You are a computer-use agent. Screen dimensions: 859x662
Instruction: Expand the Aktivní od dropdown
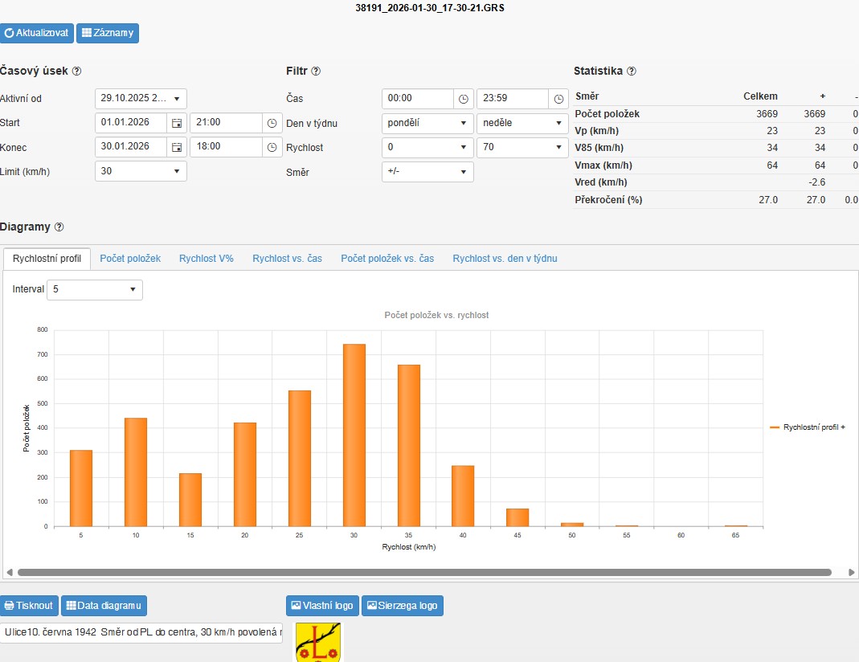pyautogui.click(x=141, y=99)
